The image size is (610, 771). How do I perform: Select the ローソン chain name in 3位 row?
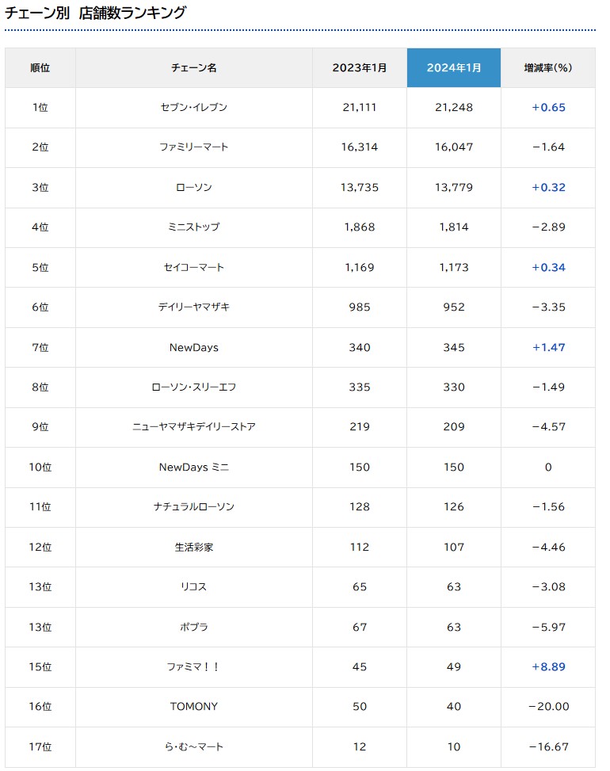coord(194,187)
